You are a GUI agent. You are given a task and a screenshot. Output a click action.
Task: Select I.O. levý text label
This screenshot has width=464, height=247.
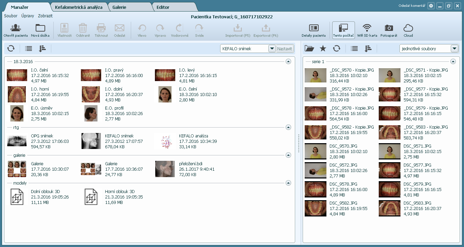(187, 70)
